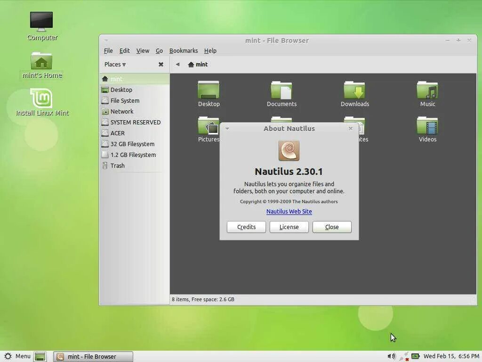Click mint - File Browser taskbar entry
The height and width of the screenshot is (362, 482).
(93, 356)
